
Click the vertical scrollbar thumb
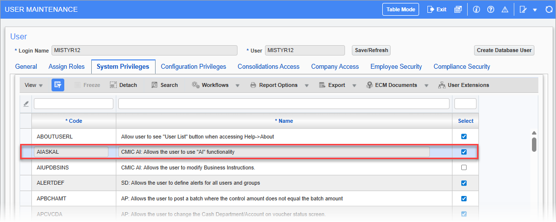pos(533,145)
